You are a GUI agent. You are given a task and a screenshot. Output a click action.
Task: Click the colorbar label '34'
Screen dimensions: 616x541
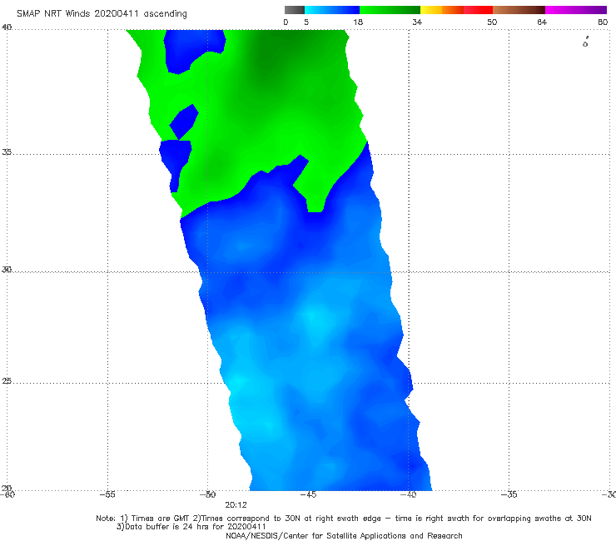tap(417, 22)
